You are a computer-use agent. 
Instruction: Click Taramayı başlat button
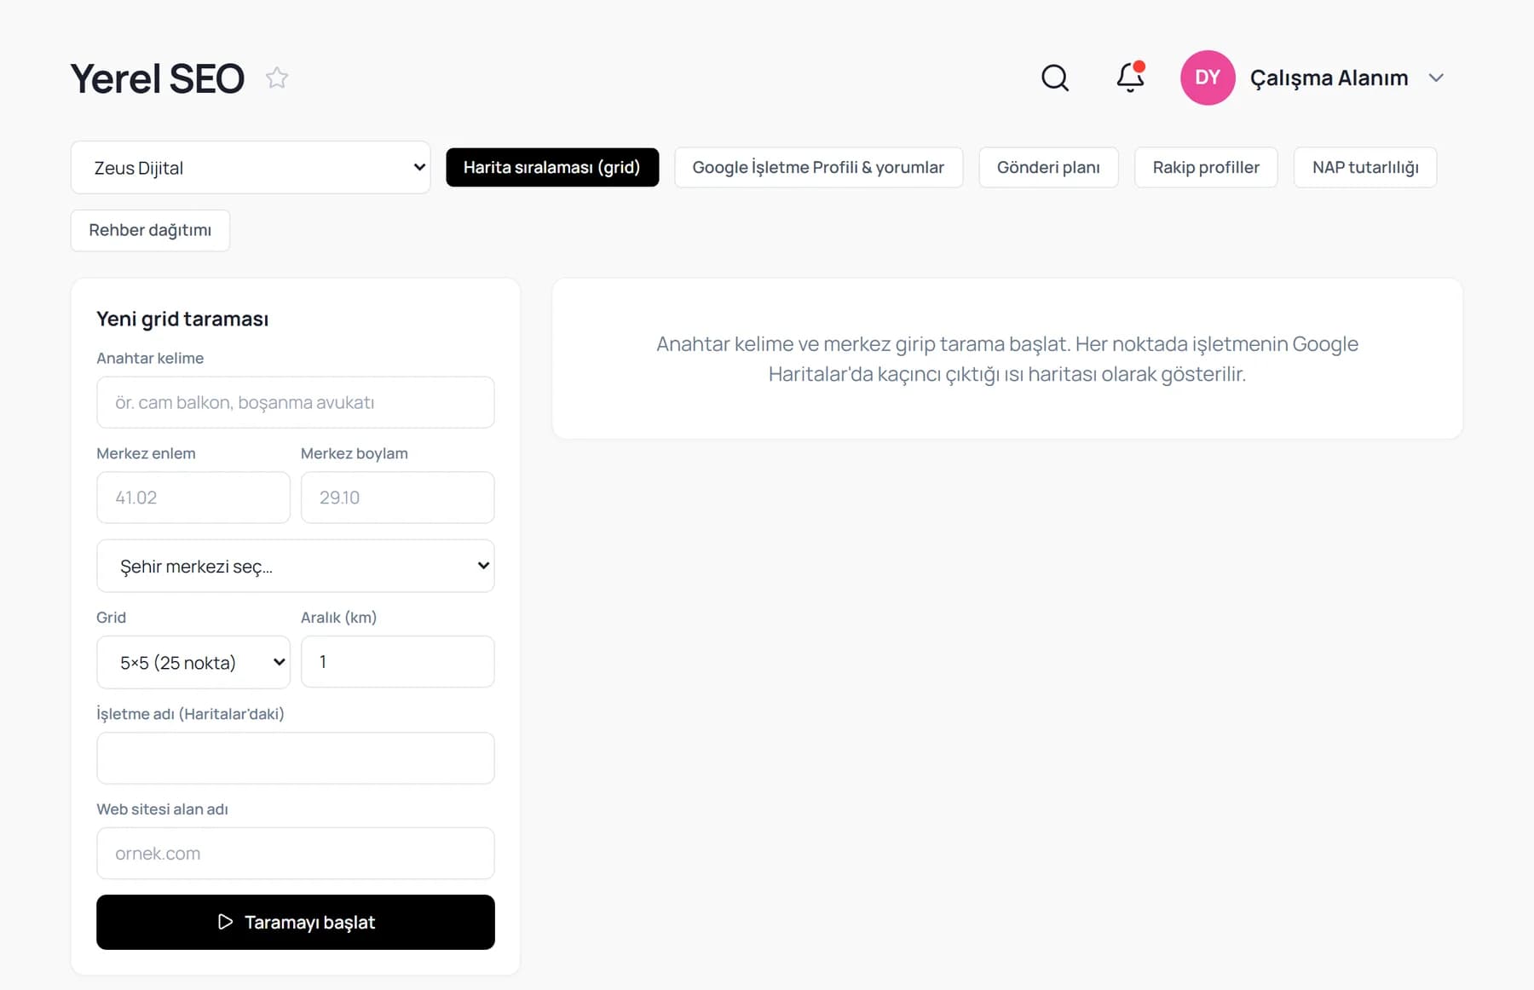tap(296, 922)
